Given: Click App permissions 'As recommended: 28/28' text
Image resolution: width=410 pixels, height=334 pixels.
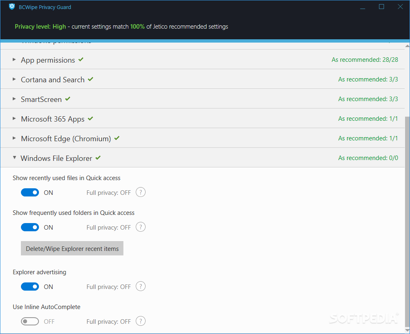Looking at the screenshot, I should pos(365,59).
